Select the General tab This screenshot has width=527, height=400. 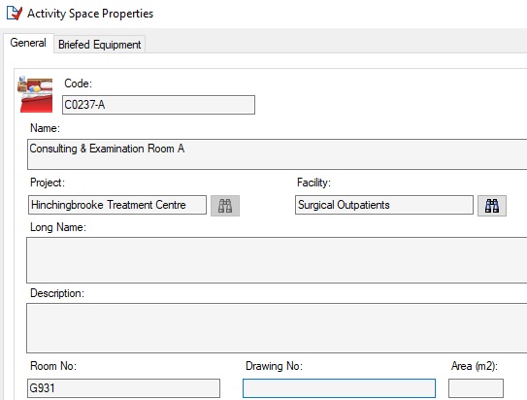point(28,43)
